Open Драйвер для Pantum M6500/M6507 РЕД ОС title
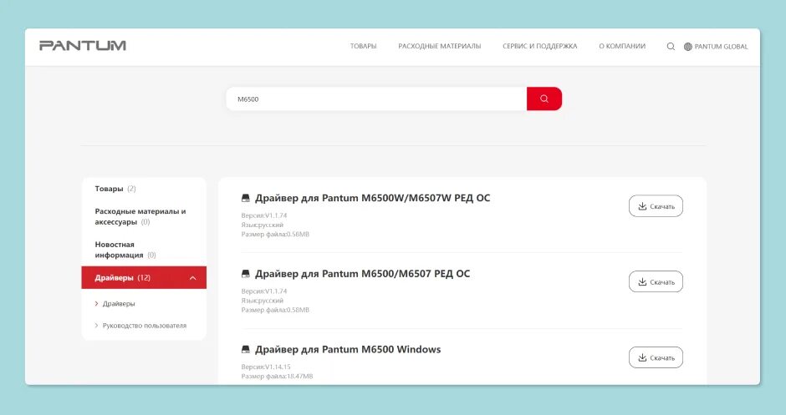The width and height of the screenshot is (786, 415). 362,274
